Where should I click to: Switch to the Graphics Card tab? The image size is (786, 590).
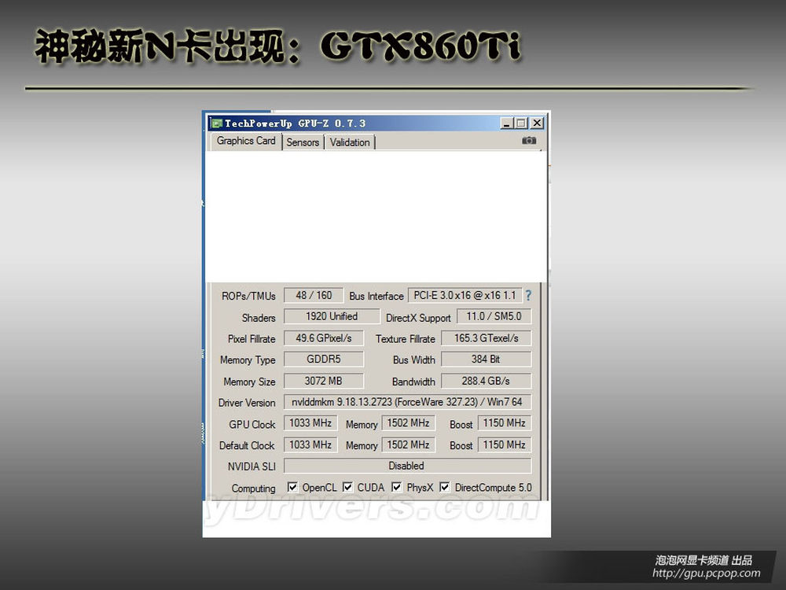point(245,141)
